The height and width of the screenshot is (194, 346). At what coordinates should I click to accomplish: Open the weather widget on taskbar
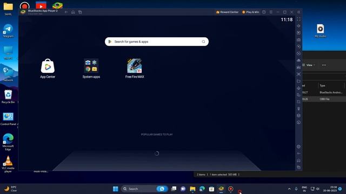click(x=11, y=189)
